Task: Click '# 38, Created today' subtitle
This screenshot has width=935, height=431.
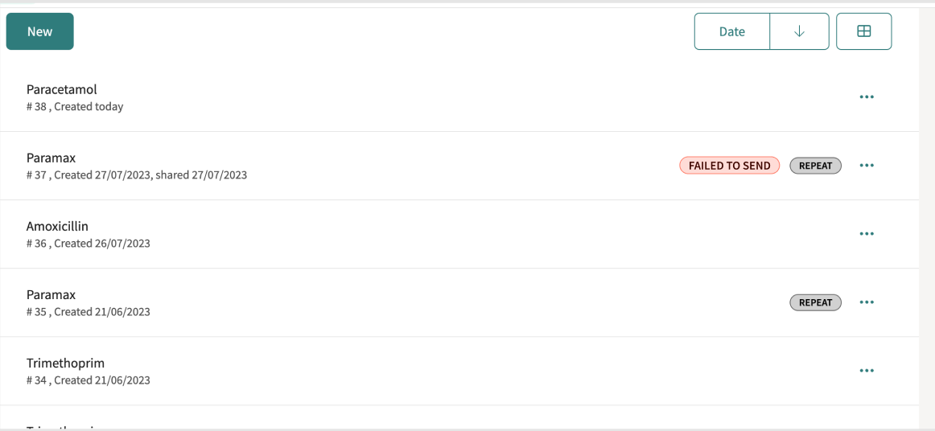Action: click(75, 107)
